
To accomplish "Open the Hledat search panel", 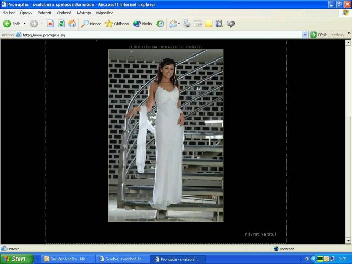I will point(91,24).
